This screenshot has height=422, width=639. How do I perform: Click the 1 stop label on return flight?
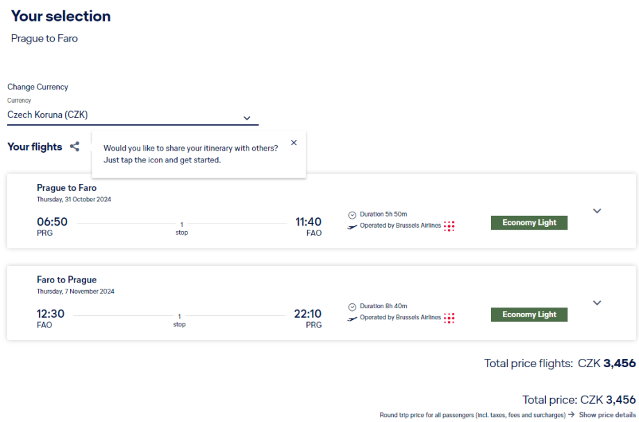pyautogui.click(x=179, y=320)
